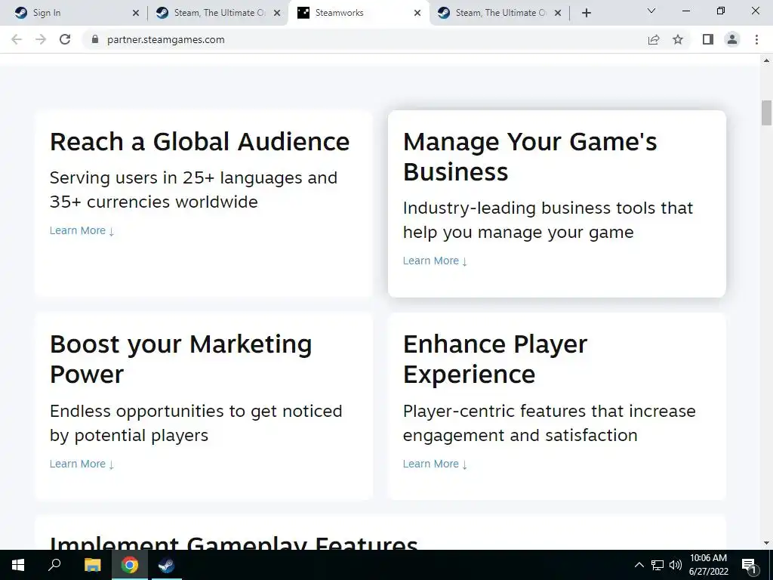The width and height of the screenshot is (773, 580).
Task: Click the Manage Your Game's Business heading
Action: tap(530, 157)
